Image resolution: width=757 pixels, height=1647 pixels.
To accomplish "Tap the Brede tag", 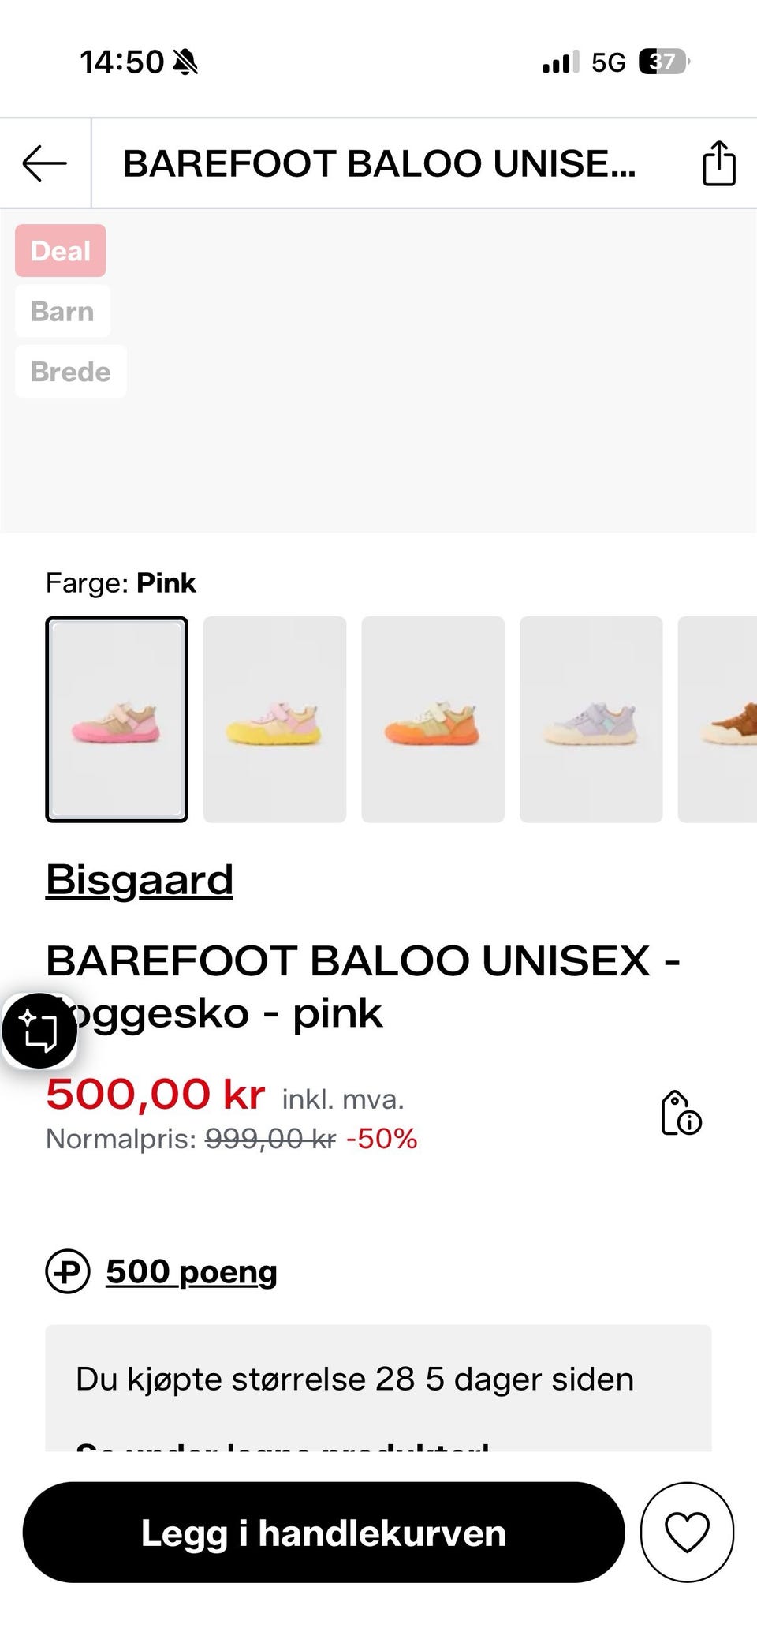I will [71, 371].
